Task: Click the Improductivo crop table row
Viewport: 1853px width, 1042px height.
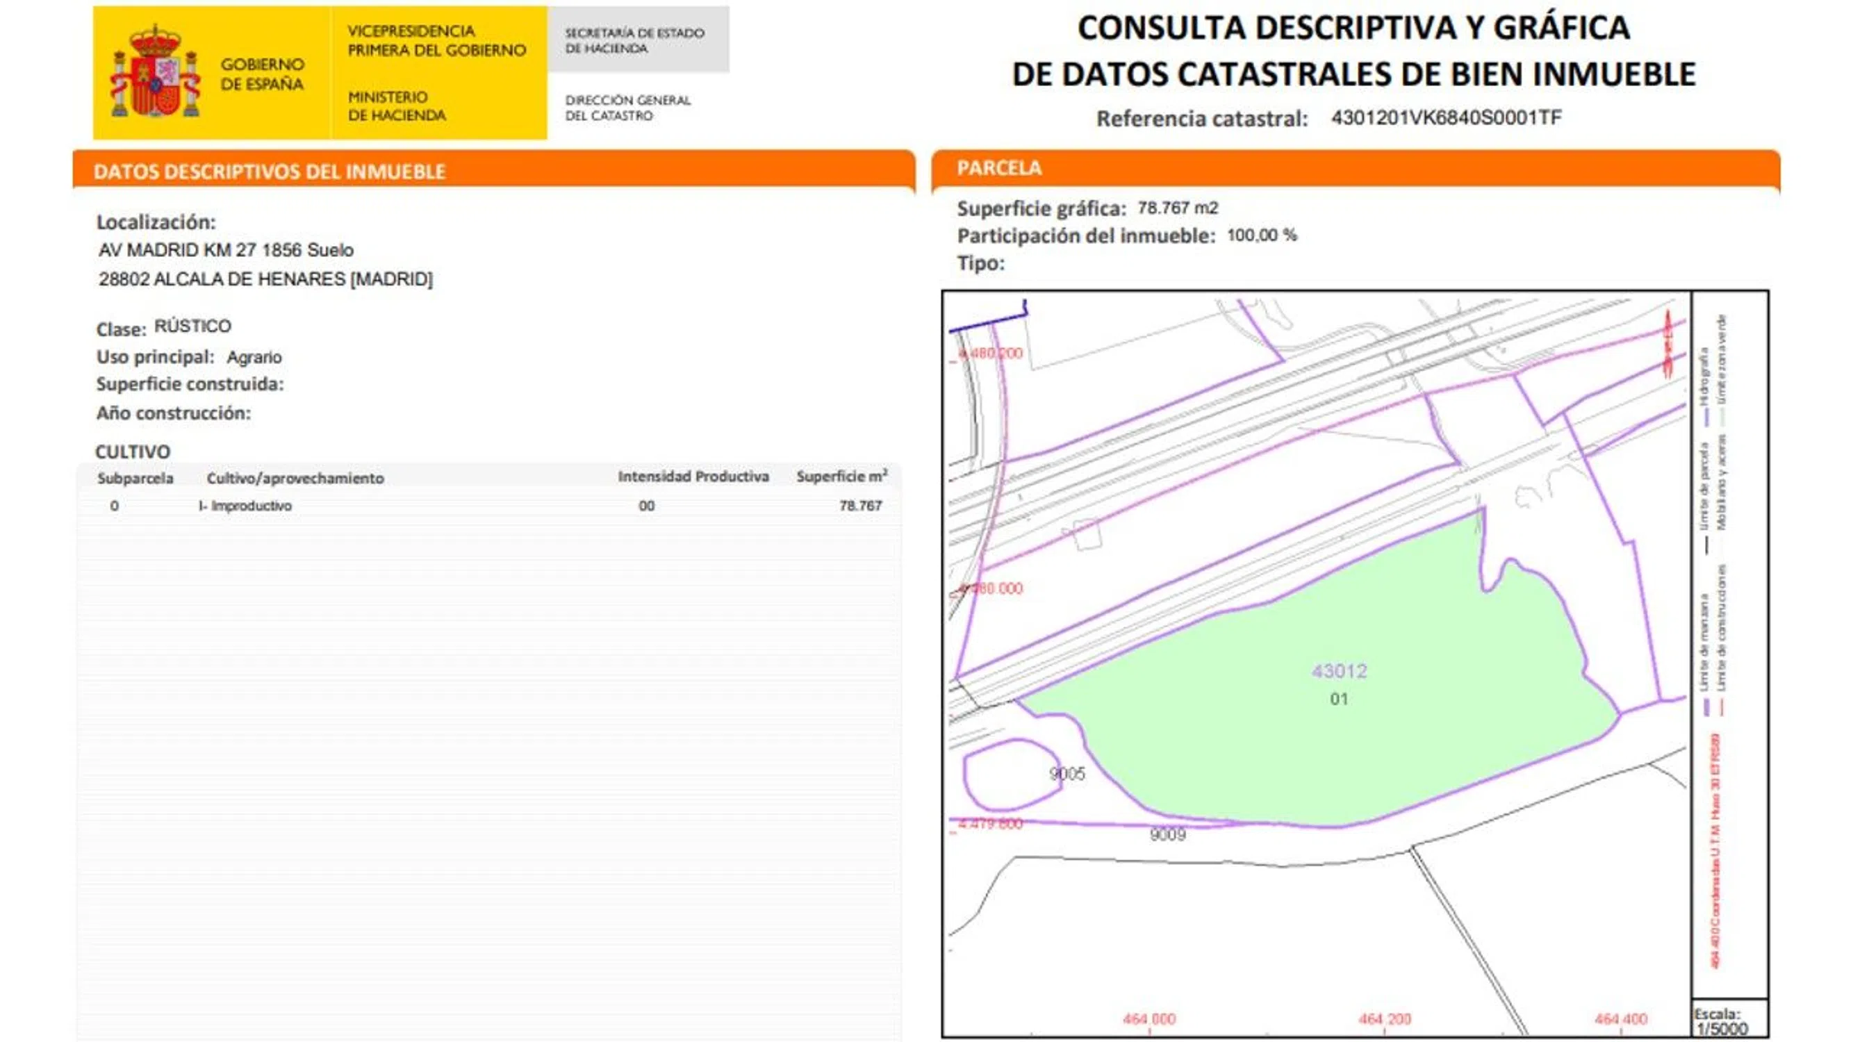Action: [x=489, y=506]
